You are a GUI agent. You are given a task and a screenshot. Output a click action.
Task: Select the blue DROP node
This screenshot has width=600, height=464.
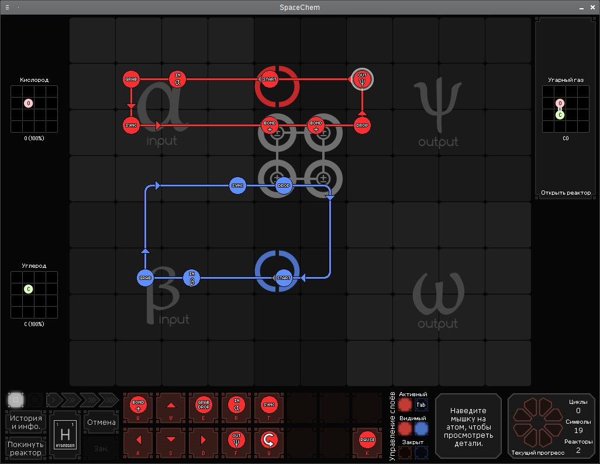(x=284, y=185)
